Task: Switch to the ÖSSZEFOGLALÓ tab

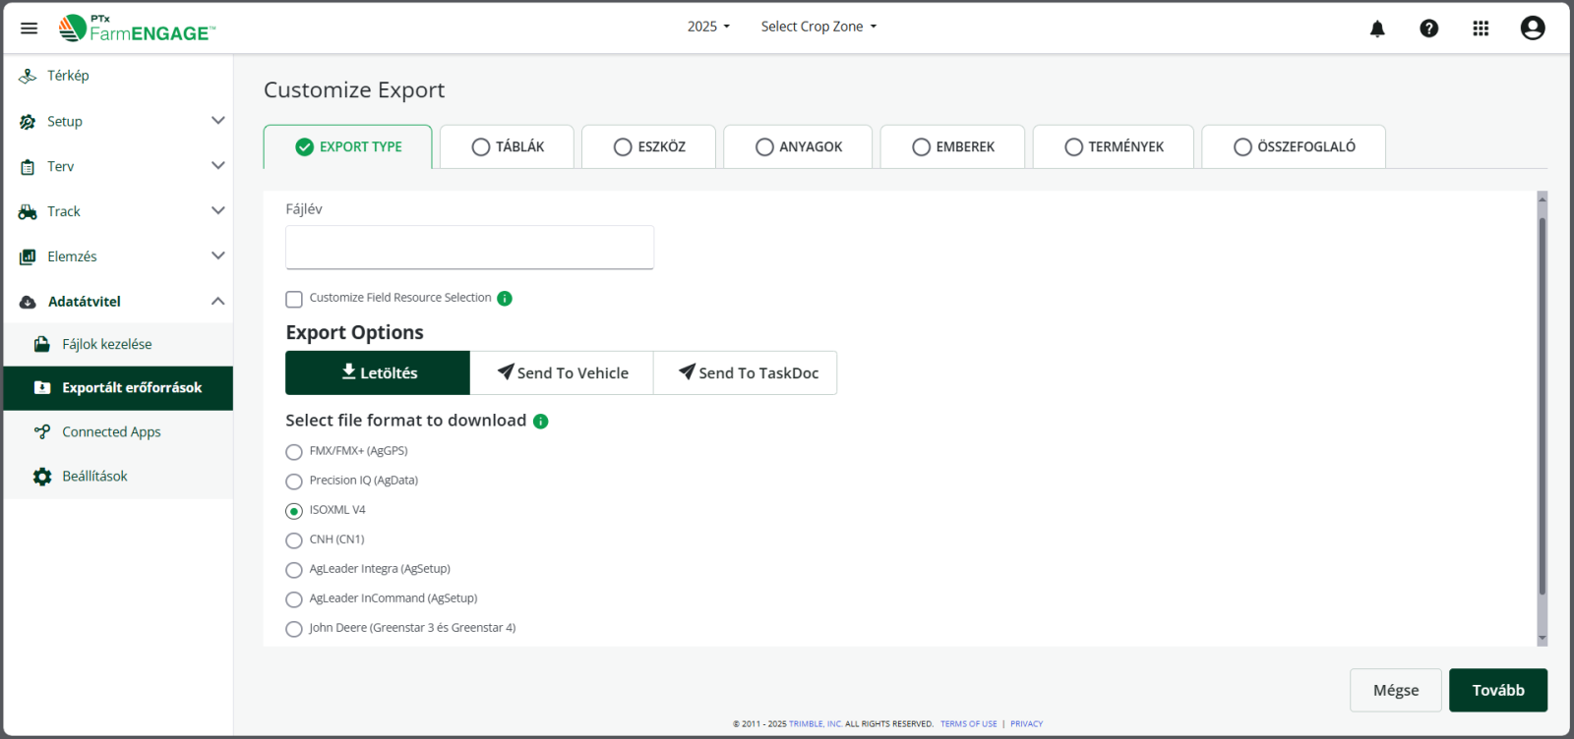Action: [x=1294, y=146]
